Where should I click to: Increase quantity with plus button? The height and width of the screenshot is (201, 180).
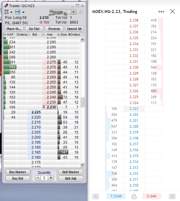click(x=51, y=178)
